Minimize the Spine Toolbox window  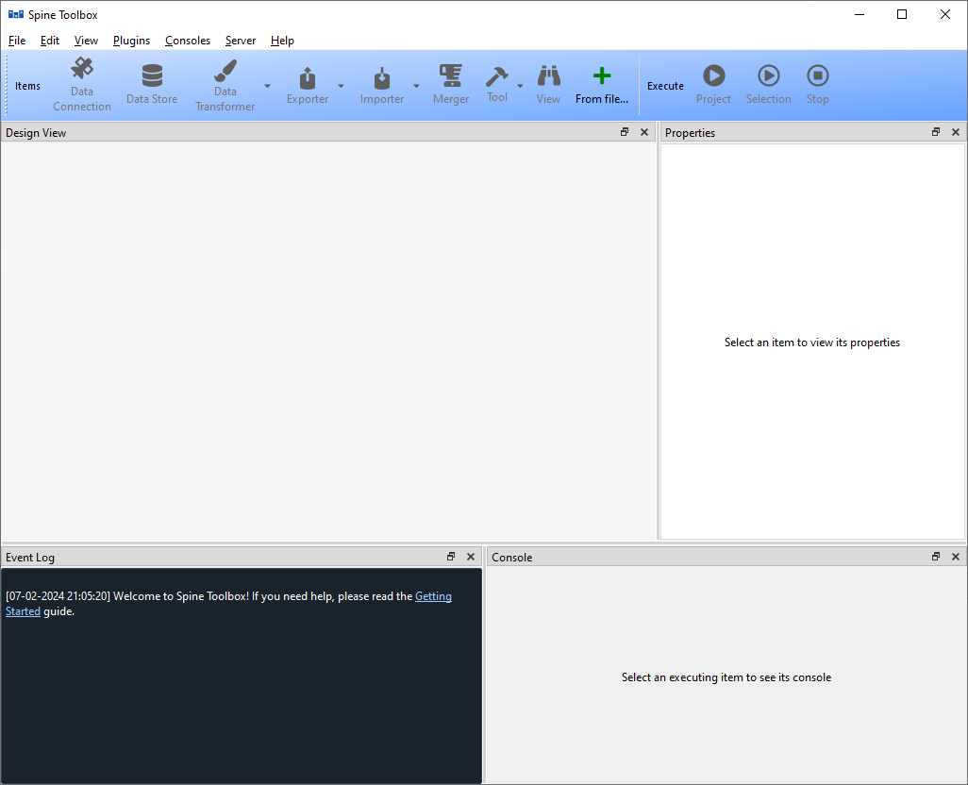(860, 14)
